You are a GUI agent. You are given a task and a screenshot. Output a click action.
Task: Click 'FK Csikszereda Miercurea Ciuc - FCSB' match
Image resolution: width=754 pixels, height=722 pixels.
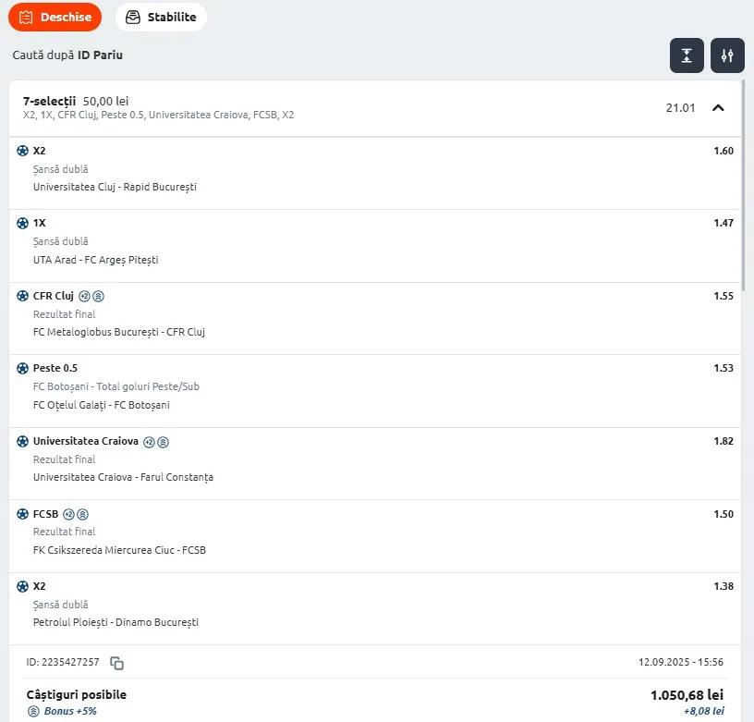[119, 550]
